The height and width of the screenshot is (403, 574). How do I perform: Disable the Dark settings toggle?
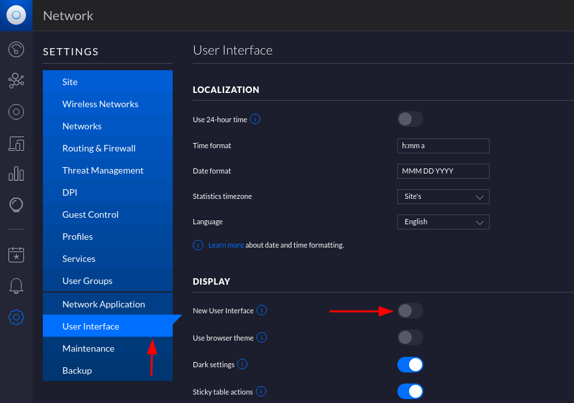[x=410, y=365]
